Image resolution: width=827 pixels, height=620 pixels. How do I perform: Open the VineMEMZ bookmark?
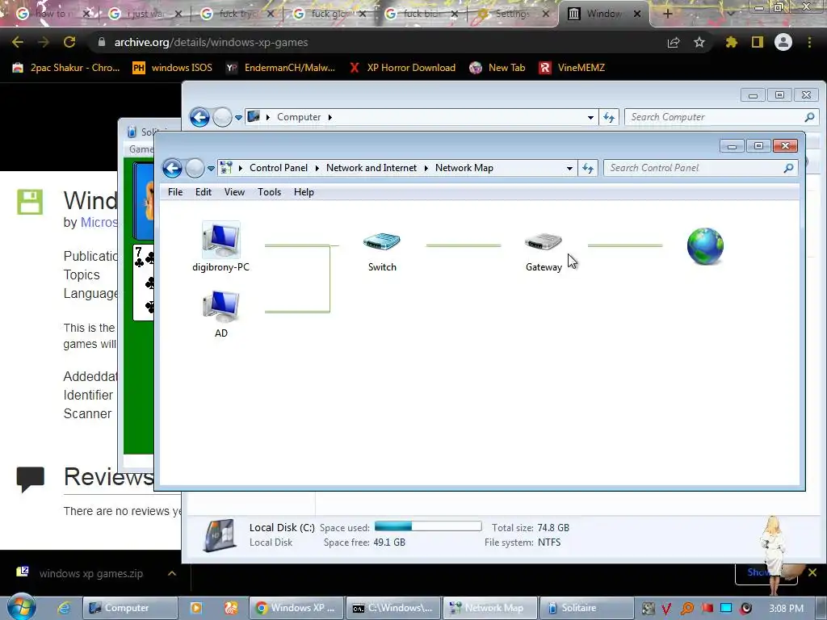click(x=572, y=68)
